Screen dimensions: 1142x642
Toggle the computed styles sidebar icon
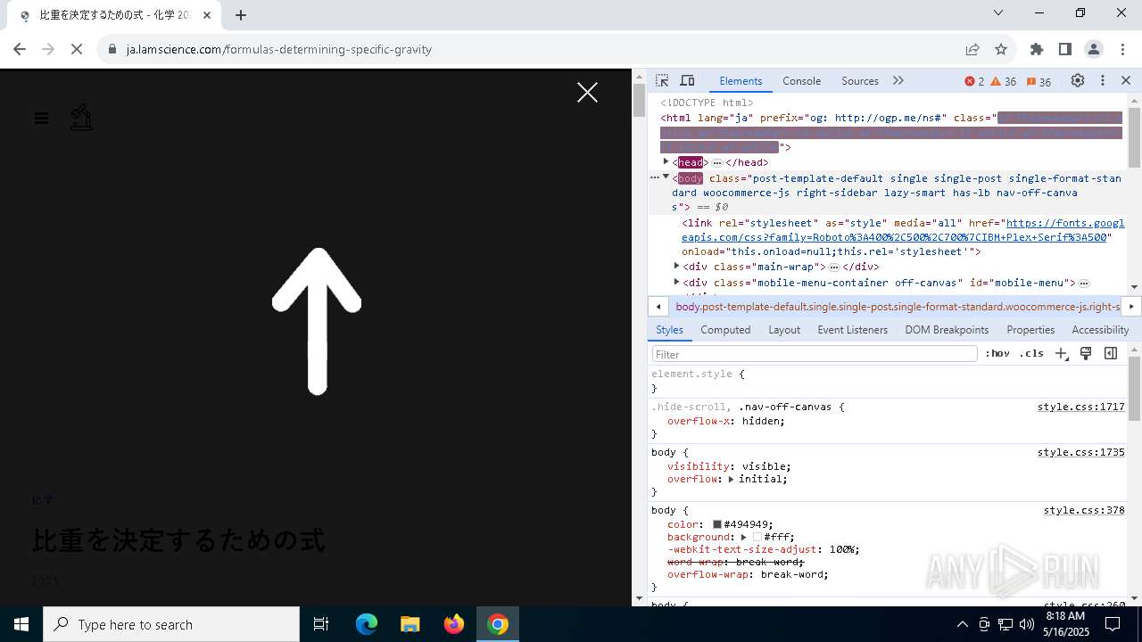coord(1111,354)
